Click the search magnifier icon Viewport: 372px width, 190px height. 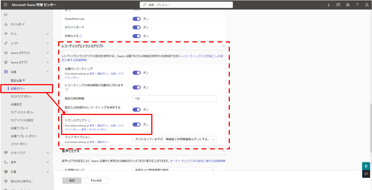(144, 5)
